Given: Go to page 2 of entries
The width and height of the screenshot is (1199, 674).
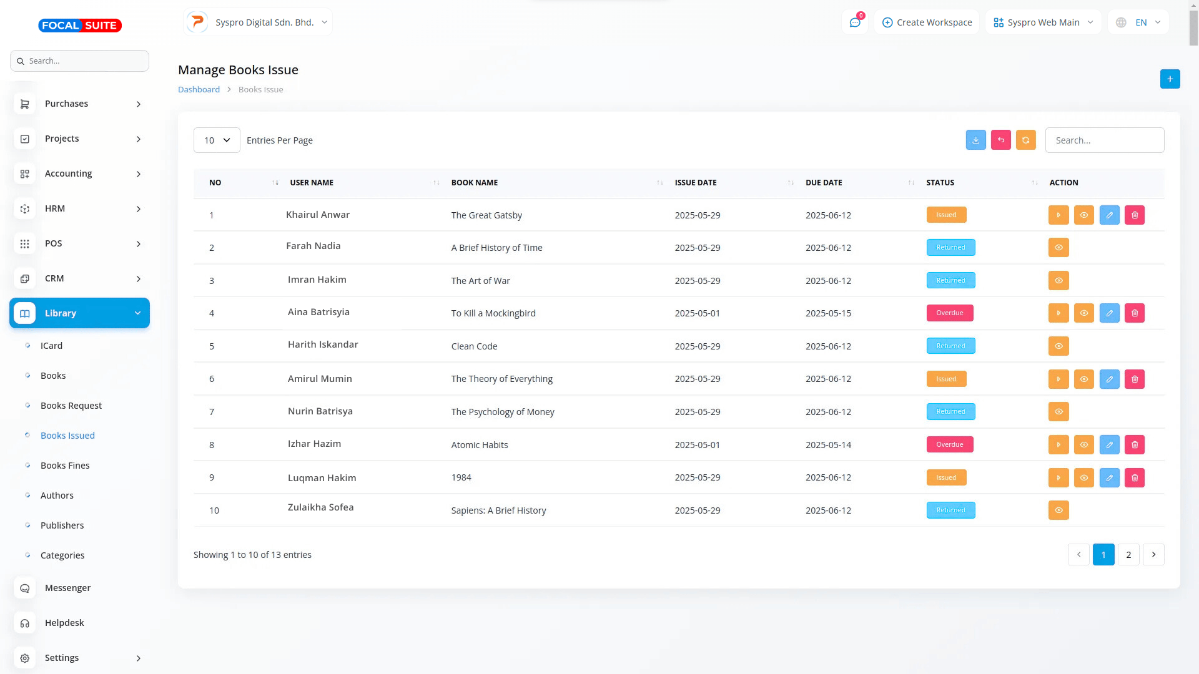Looking at the screenshot, I should pyautogui.click(x=1128, y=555).
